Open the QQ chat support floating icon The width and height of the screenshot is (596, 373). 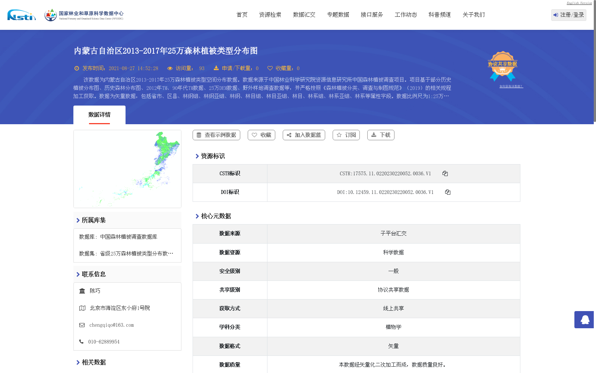click(584, 320)
